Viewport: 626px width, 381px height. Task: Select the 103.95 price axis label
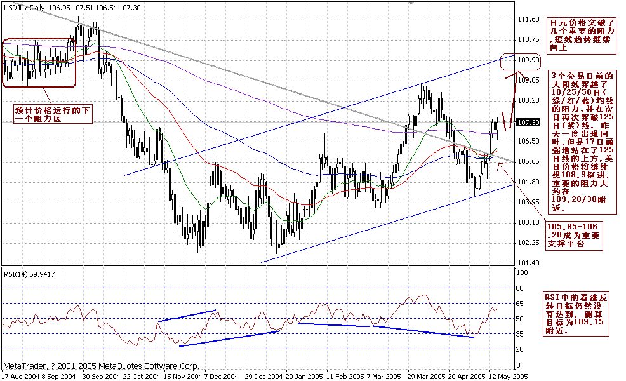[x=529, y=202]
